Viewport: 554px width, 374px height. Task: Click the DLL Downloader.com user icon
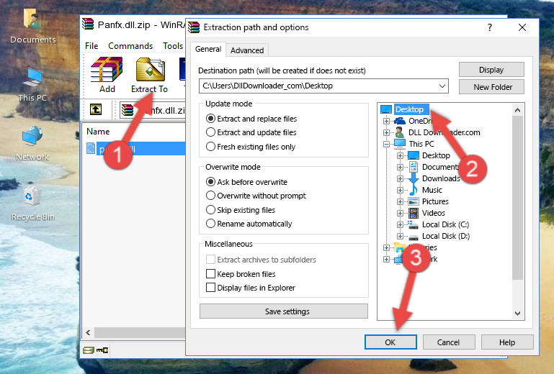[x=400, y=132]
